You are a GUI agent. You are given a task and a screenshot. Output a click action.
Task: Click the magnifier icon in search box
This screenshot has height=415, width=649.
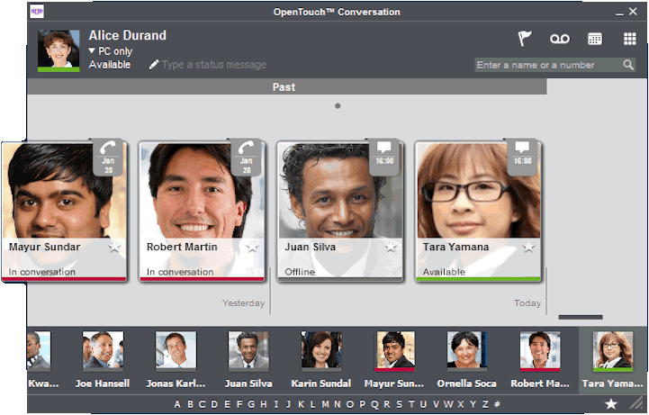628,65
